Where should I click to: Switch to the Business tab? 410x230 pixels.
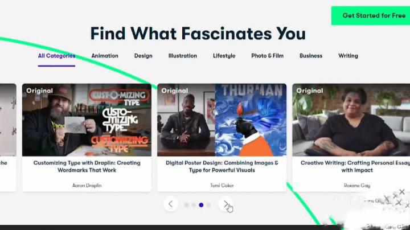tap(311, 56)
